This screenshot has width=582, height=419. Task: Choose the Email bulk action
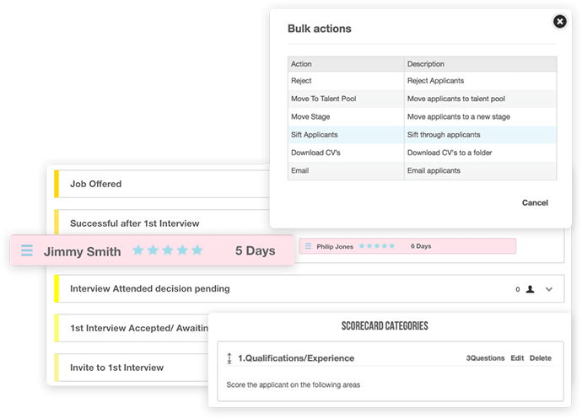click(x=422, y=170)
